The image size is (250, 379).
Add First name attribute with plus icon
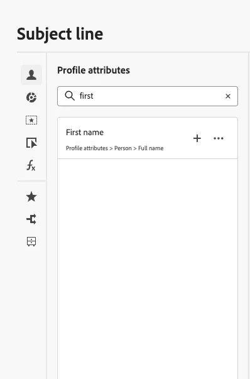(197, 138)
